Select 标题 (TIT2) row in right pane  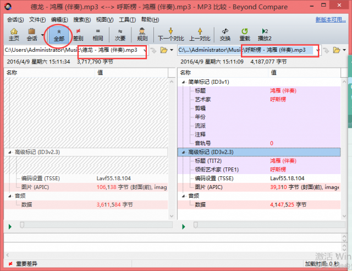pos(259,161)
